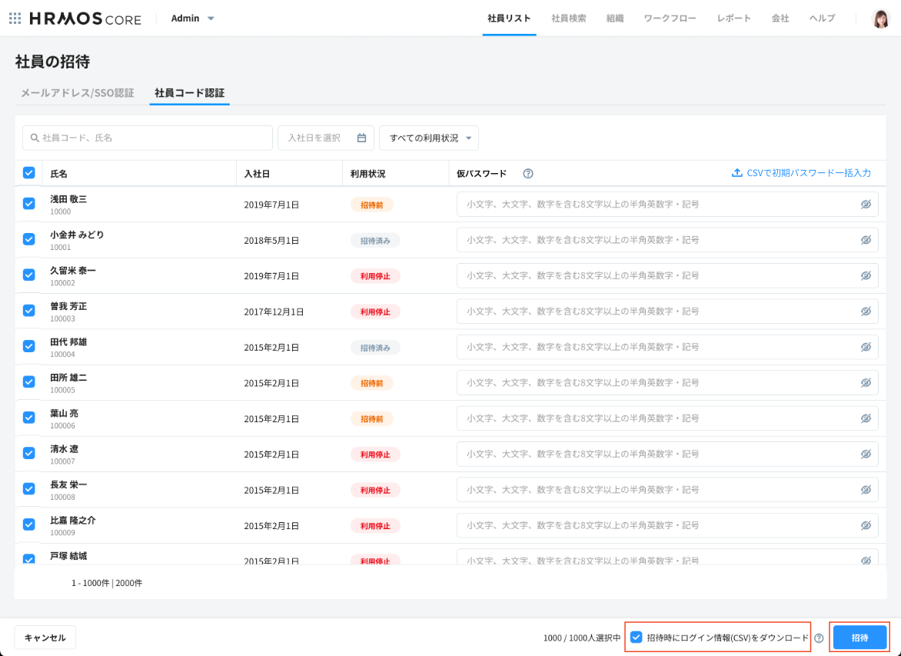
Task: Click the calendar icon in hire date field
Action: (x=361, y=138)
